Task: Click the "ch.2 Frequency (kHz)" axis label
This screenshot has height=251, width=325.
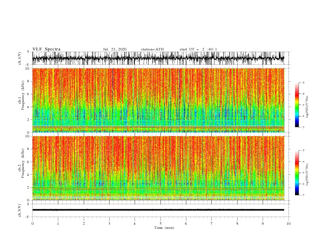Action: click(21, 163)
